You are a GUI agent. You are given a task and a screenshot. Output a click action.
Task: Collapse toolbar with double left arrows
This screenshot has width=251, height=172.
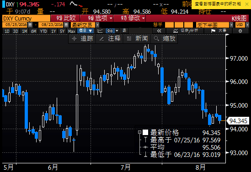tap(159, 31)
